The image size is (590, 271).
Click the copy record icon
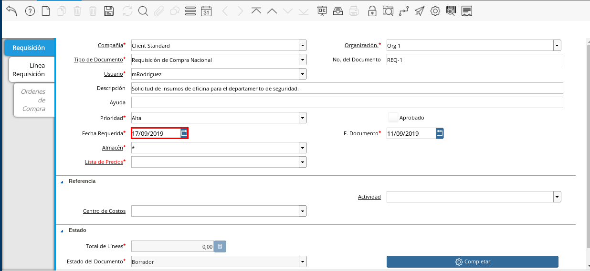[x=61, y=11]
